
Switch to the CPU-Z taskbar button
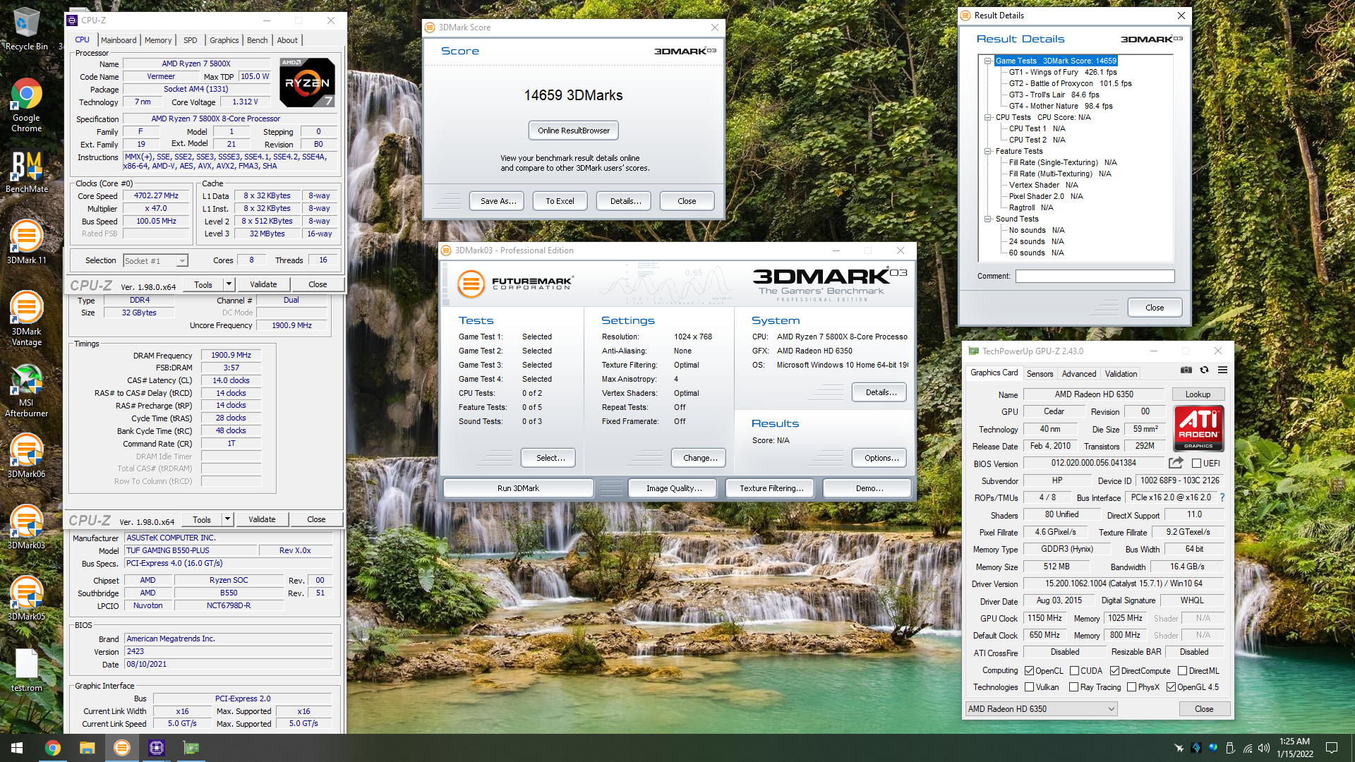pyautogui.click(x=156, y=748)
